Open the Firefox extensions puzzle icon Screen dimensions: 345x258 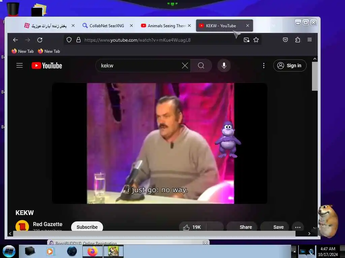point(297,40)
